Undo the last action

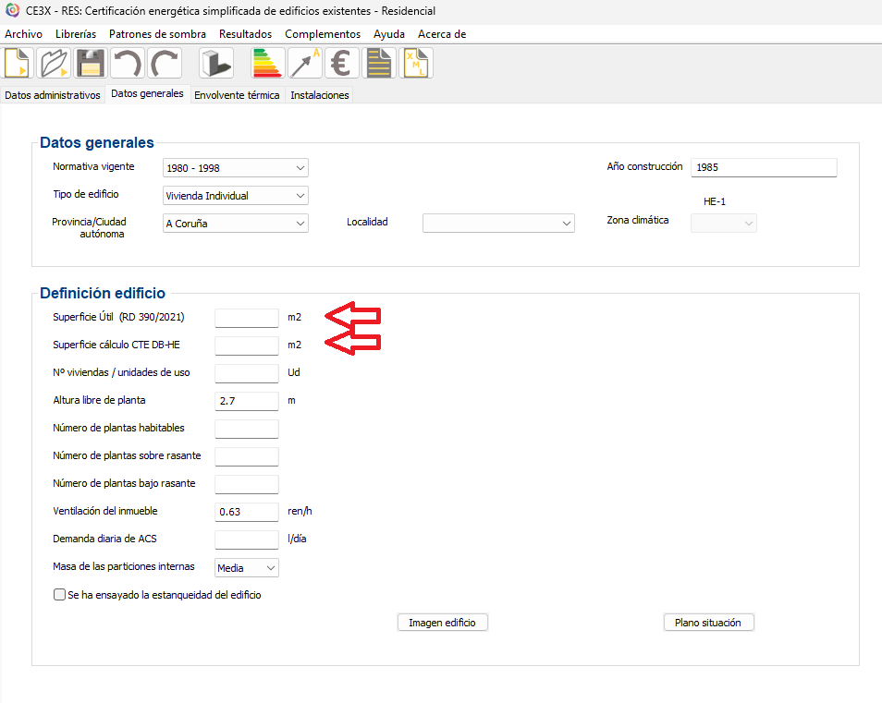[x=128, y=63]
